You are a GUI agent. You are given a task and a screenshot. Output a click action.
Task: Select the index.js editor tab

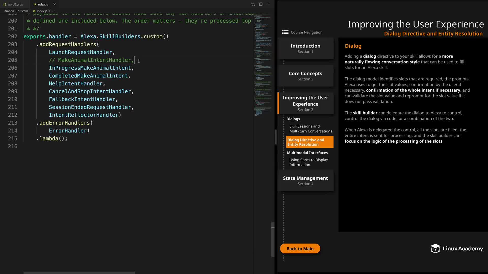[43, 4]
